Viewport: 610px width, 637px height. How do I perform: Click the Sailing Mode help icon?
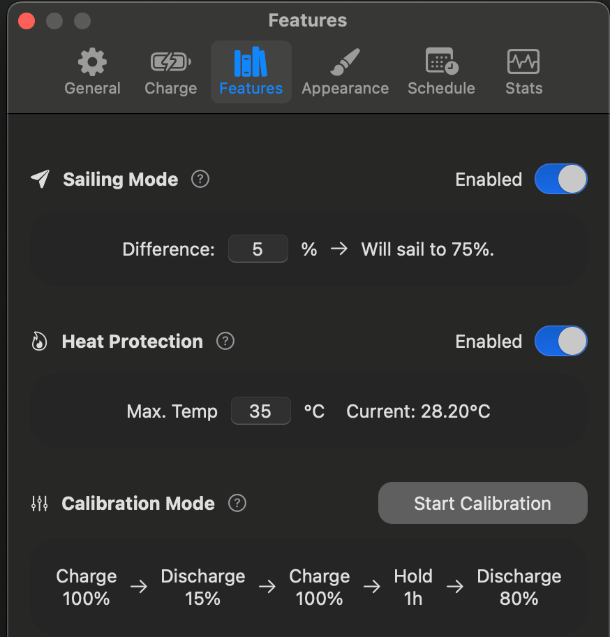click(200, 180)
